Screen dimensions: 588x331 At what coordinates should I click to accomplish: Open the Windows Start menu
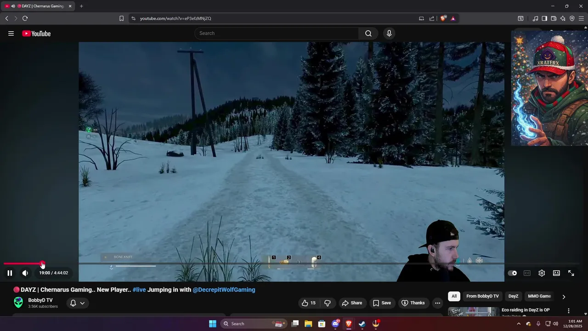click(213, 324)
